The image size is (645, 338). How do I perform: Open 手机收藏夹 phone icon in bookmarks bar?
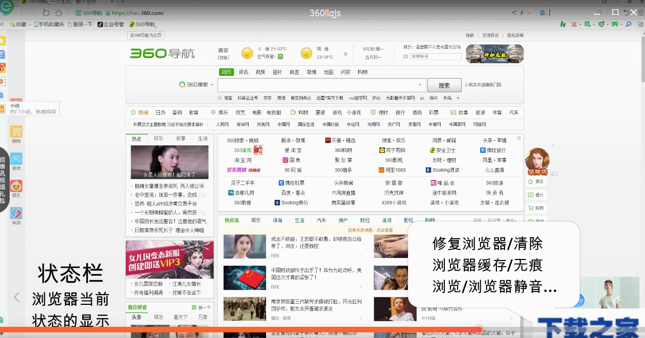point(36,24)
